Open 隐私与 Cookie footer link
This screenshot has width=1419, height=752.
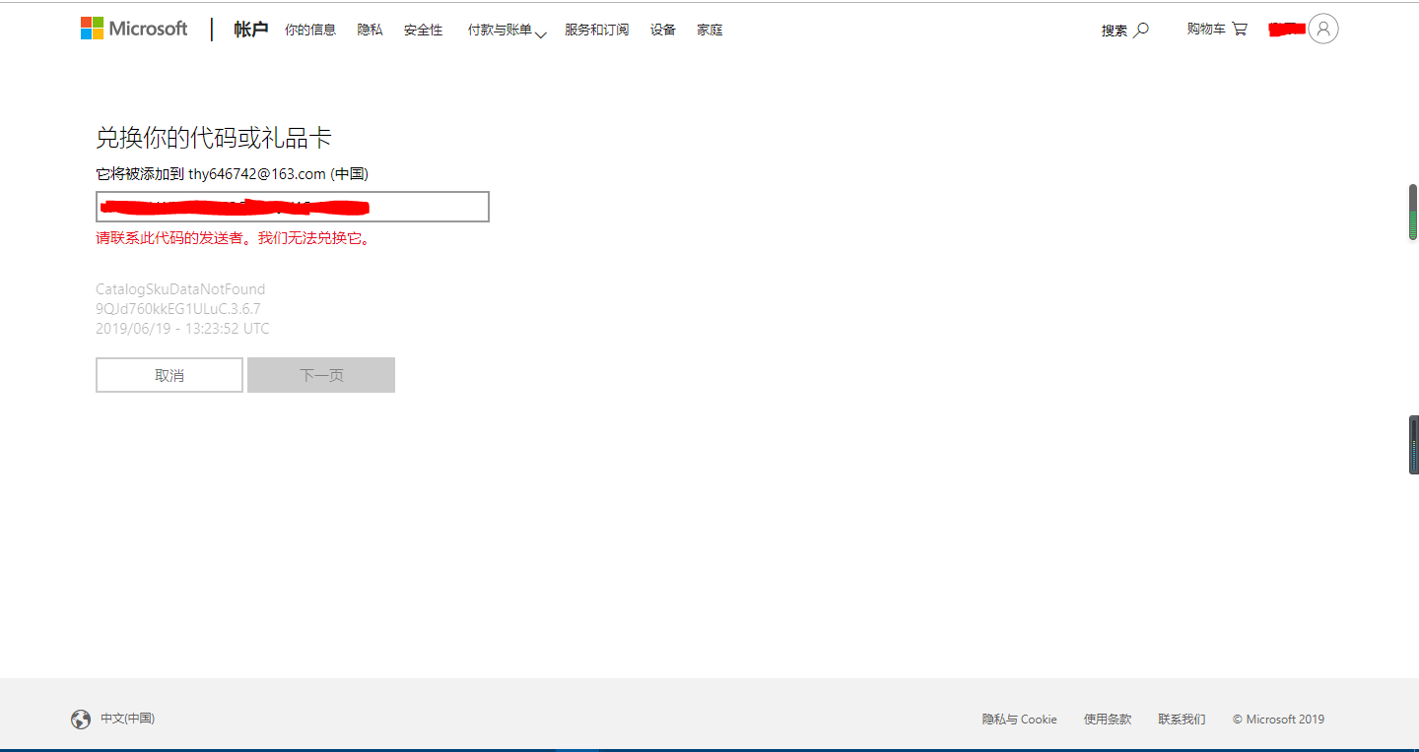pyautogui.click(x=1019, y=720)
